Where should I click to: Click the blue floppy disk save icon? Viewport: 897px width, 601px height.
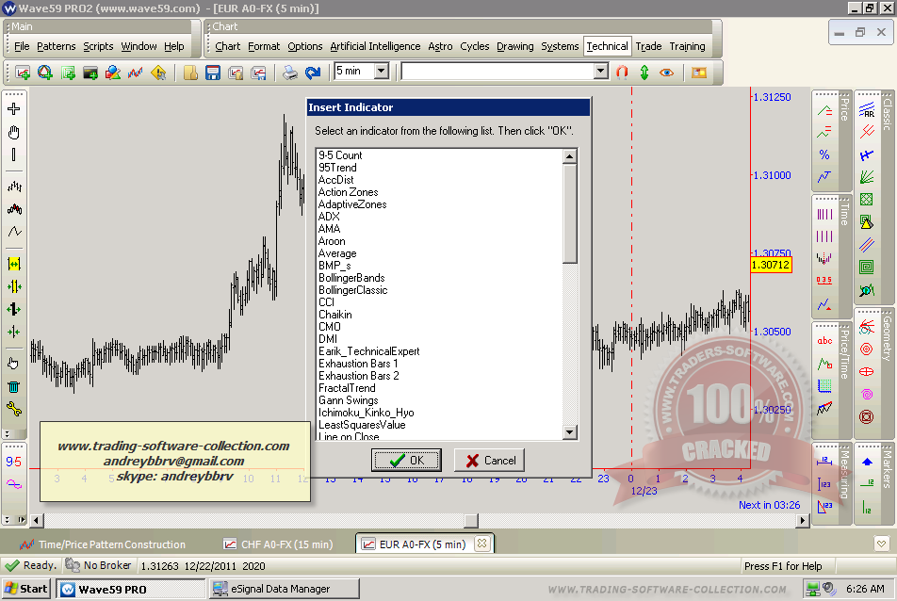click(213, 72)
